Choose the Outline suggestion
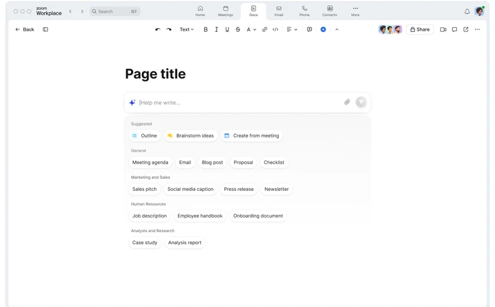 point(145,135)
